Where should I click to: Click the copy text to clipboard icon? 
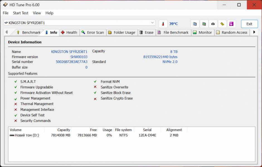point(195,24)
